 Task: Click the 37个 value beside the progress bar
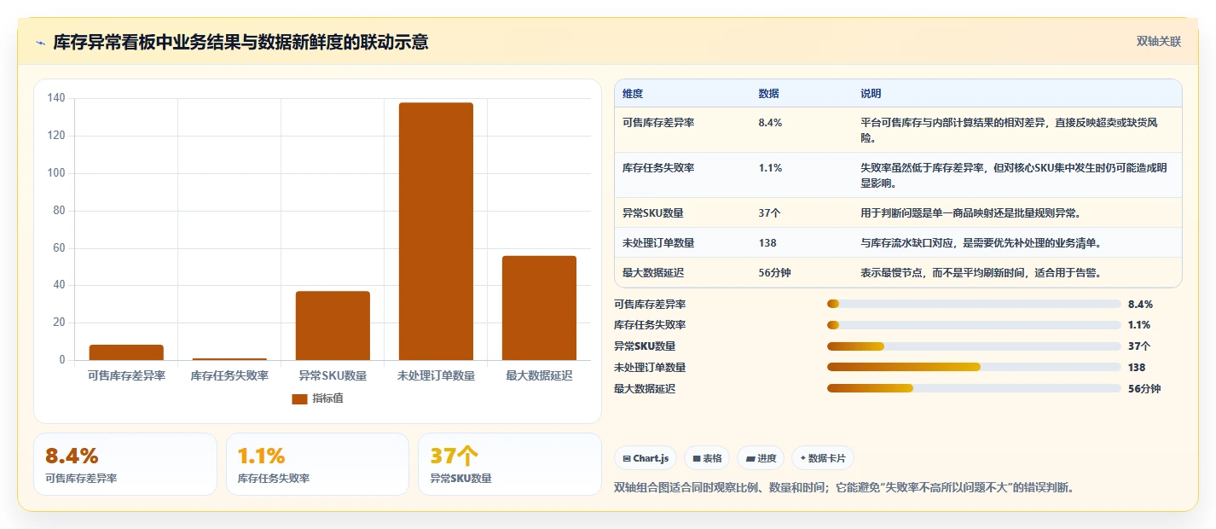[1139, 346]
